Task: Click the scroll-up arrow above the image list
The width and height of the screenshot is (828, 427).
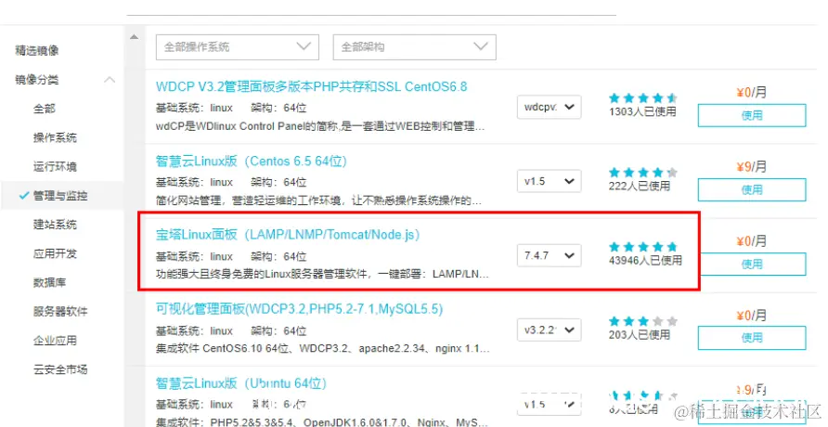Action: 134,37
